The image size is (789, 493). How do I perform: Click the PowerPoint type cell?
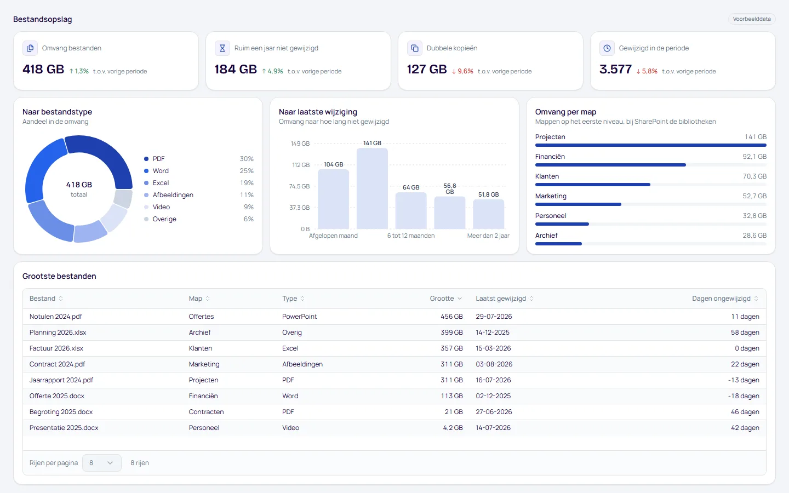click(300, 317)
